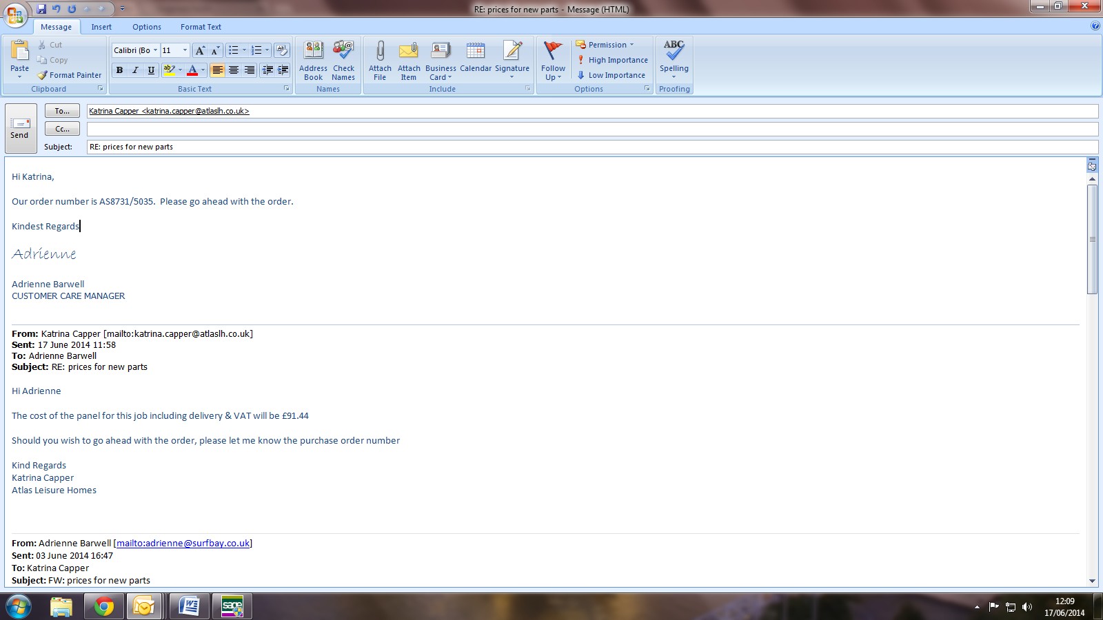Screen dimensions: 1103x620
Task: Insert a Calendar into the message
Action: coord(476,58)
